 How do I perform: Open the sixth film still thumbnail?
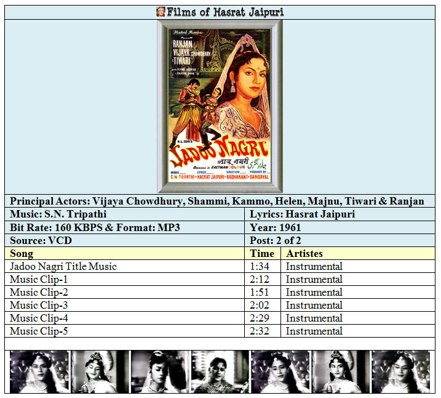[341, 372]
